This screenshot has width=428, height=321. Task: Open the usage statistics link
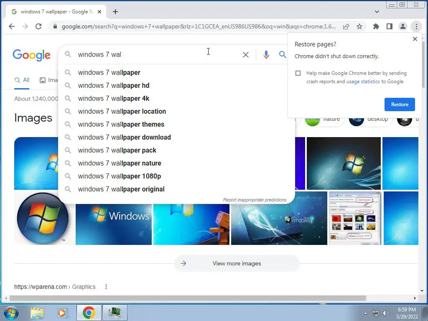pyautogui.click(x=363, y=82)
